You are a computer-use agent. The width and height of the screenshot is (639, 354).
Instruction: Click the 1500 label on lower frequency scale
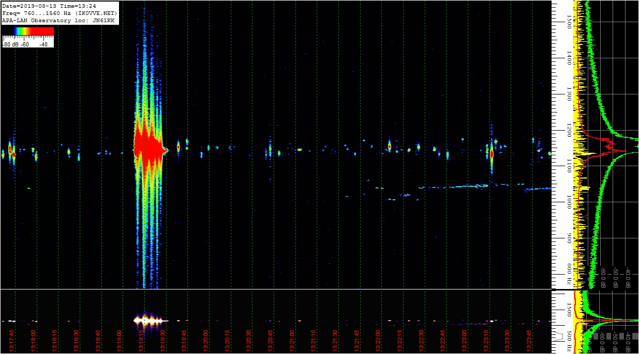coord(569,310)
